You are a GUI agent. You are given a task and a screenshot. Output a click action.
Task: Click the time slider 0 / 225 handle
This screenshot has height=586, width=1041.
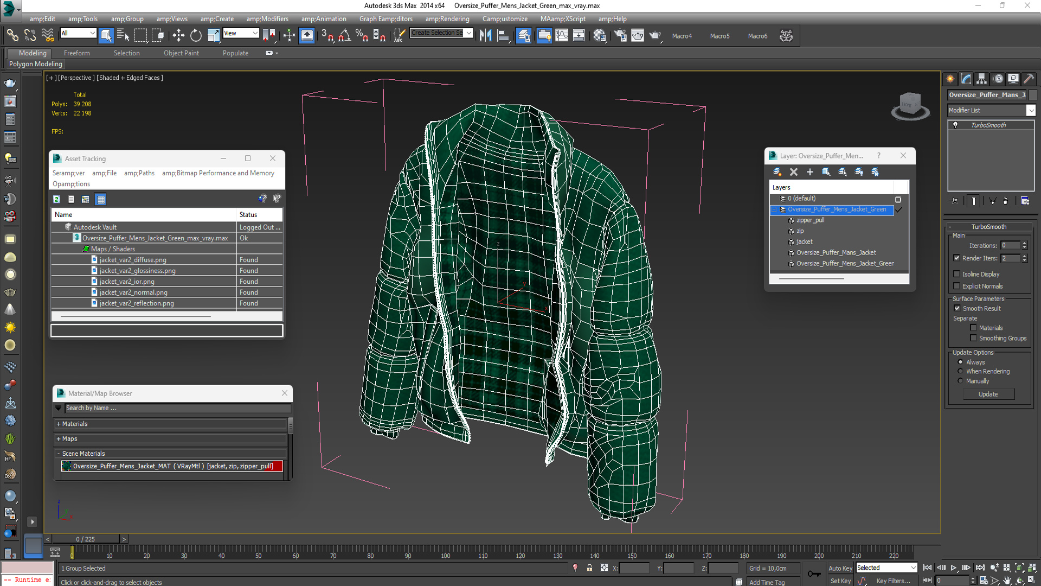click(x=85, y=539)
